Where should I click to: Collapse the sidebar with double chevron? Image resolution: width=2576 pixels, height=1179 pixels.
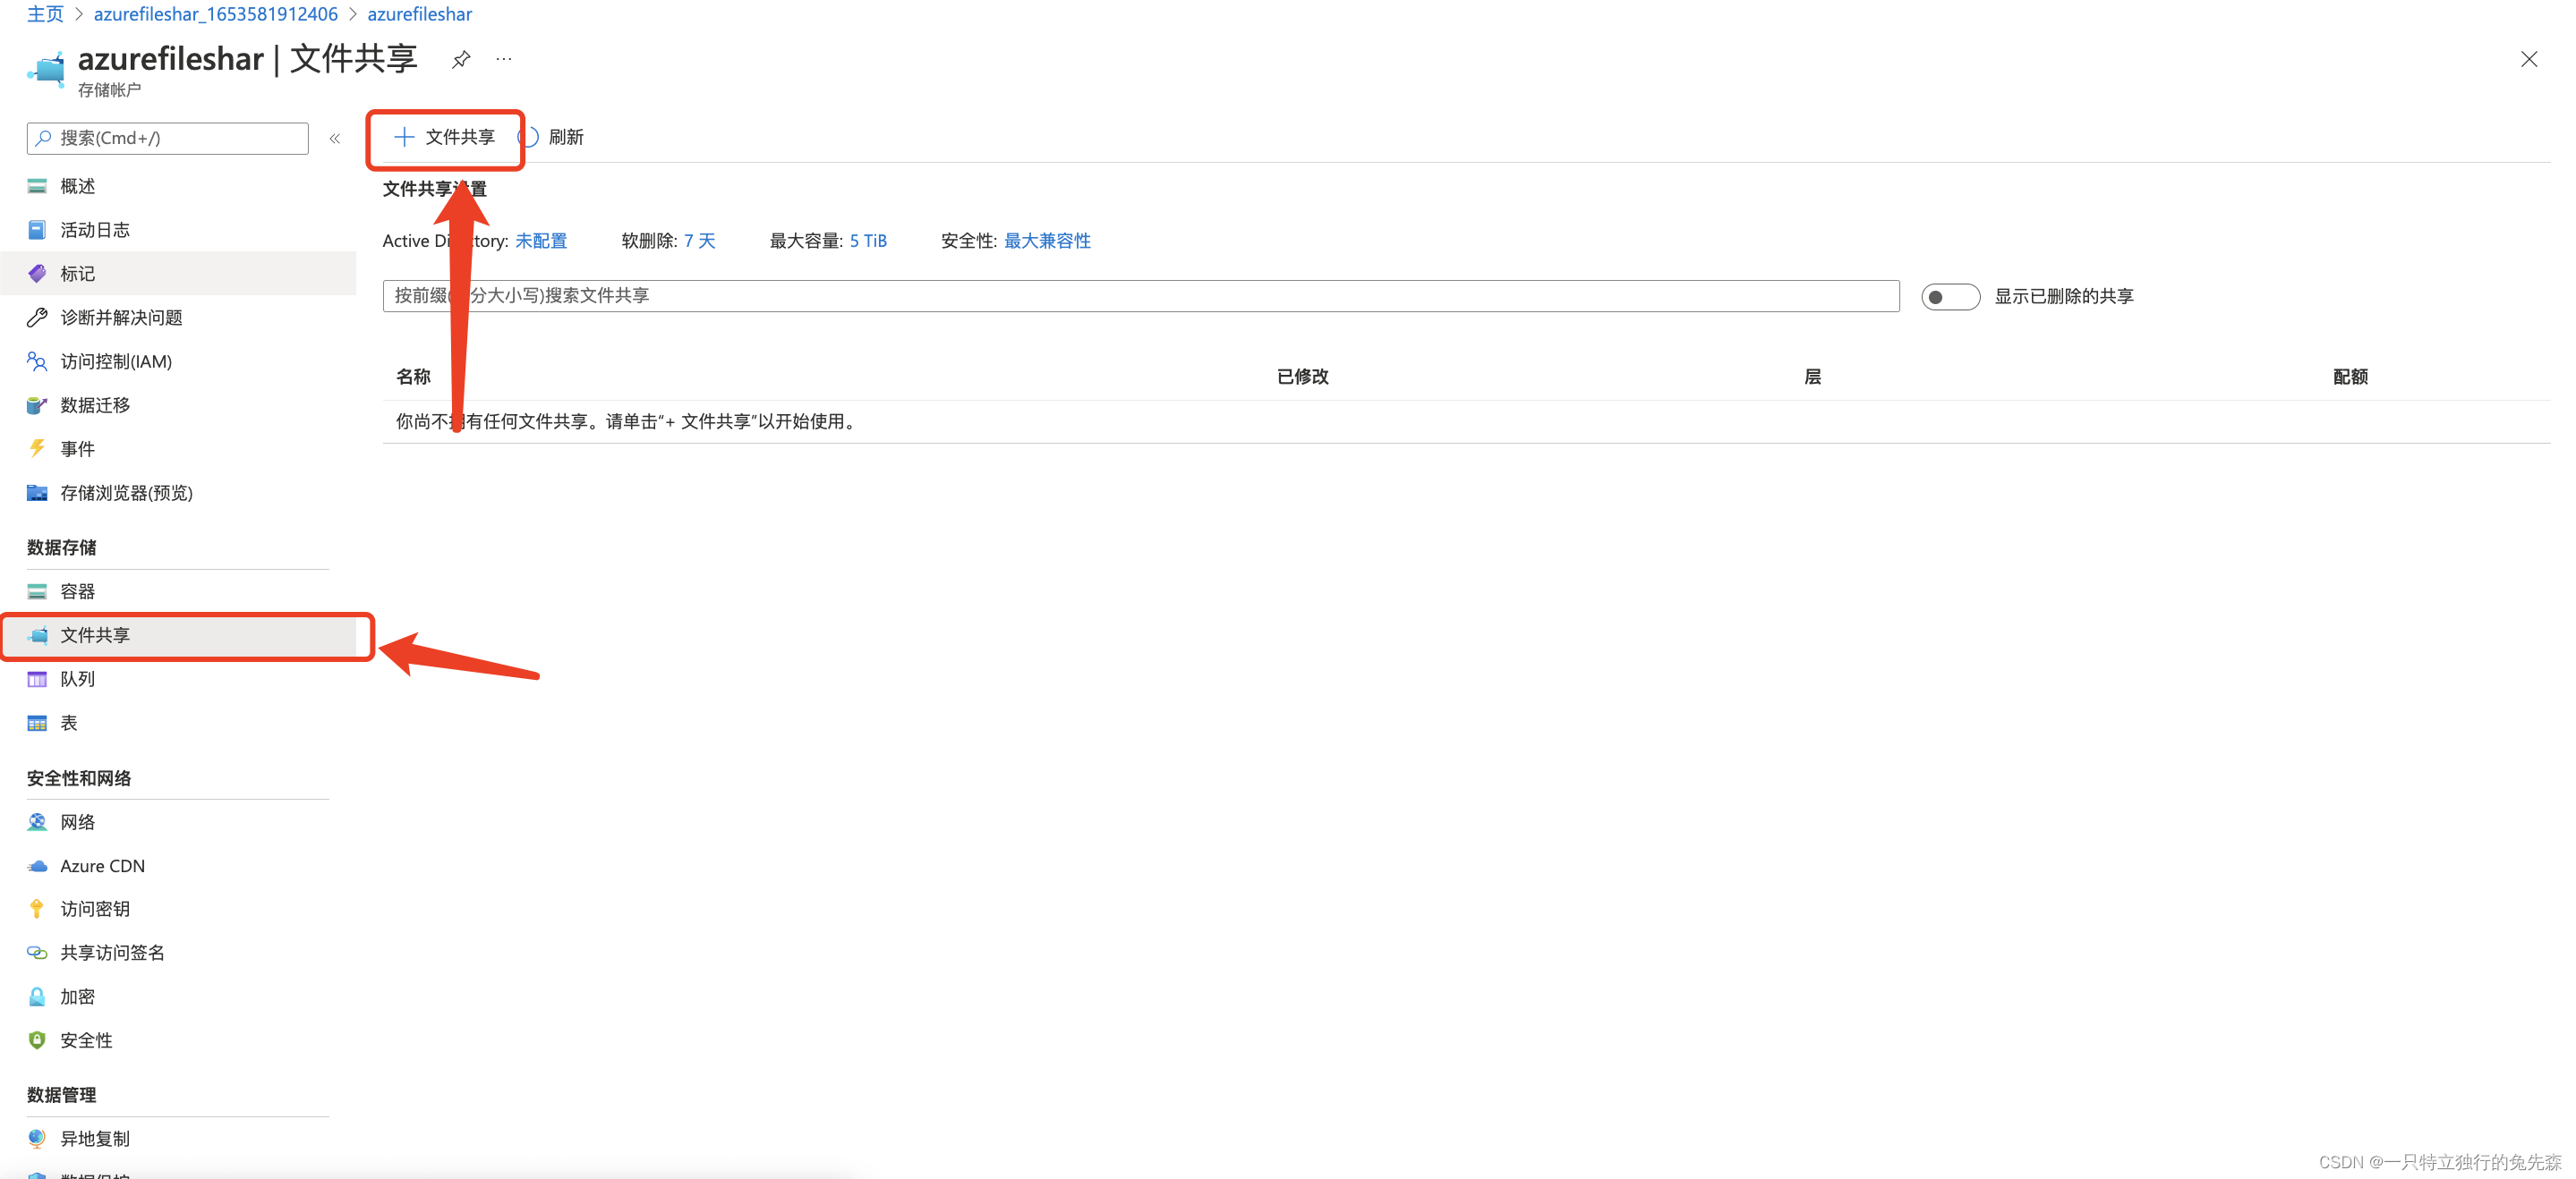335,138
